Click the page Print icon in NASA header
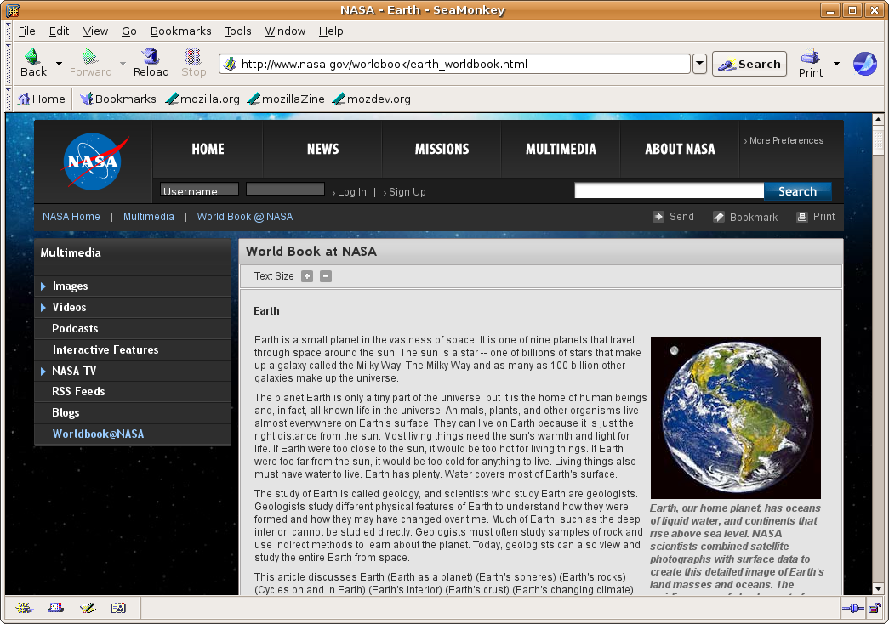The image size is (889, 624). [801, 217]
